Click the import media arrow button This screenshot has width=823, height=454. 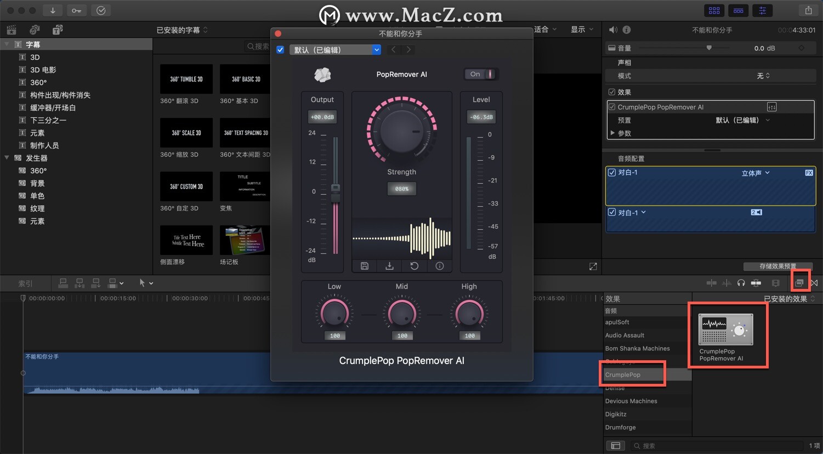[53, 10]
